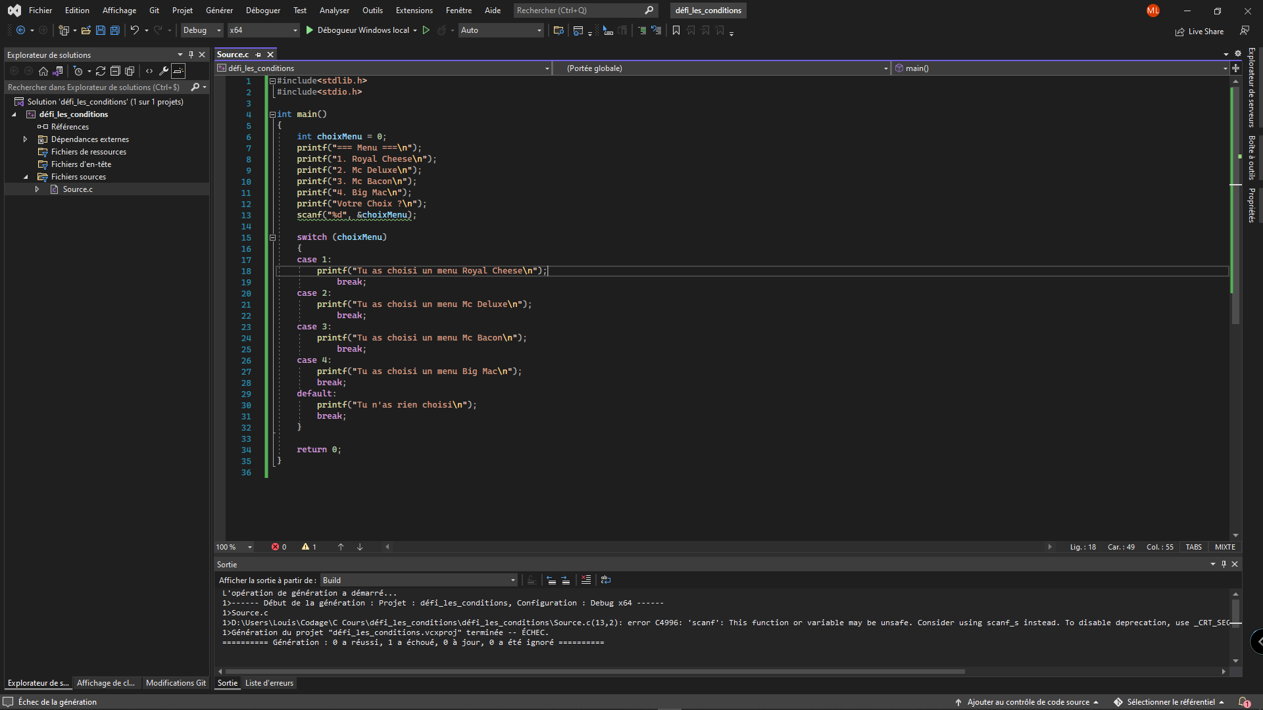Click the Feedback icon near Live Share
Image resolution: width=1263 pixels, height=710 pixels.
tap(1245, 30)
